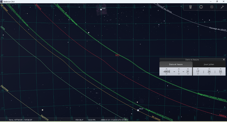Click the day field showing 31
227x122 pixels.
coord(188,72)
